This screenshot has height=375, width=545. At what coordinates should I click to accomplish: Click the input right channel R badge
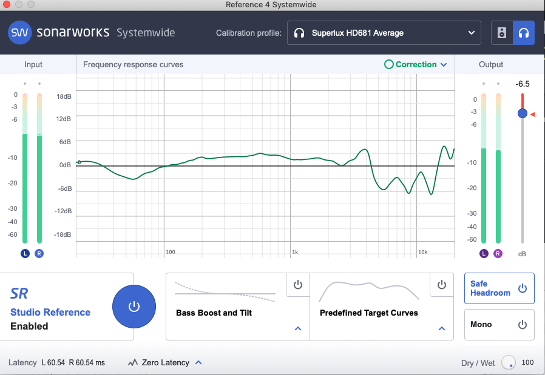(x=39, y=254)
